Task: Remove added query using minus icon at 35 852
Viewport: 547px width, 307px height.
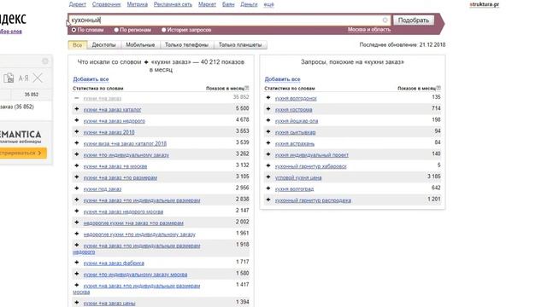Action: tap(77, 98)
